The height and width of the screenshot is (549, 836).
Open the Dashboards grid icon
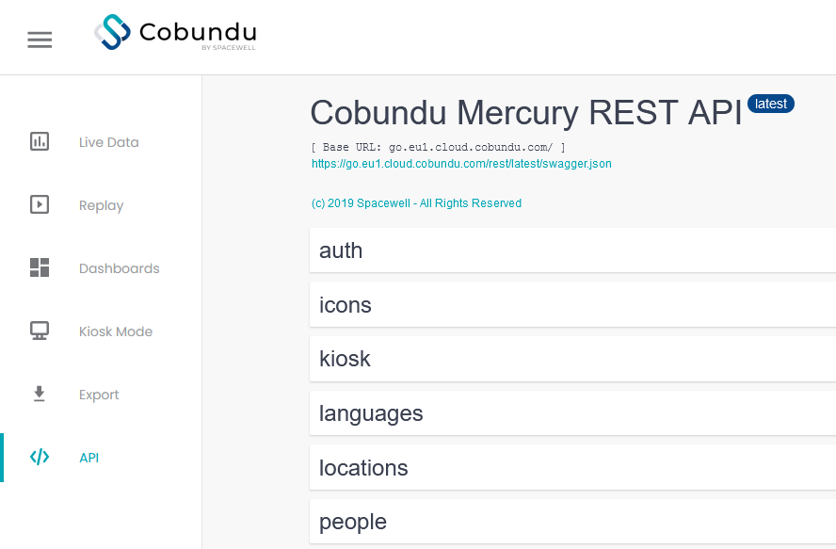tap(40, 267)
